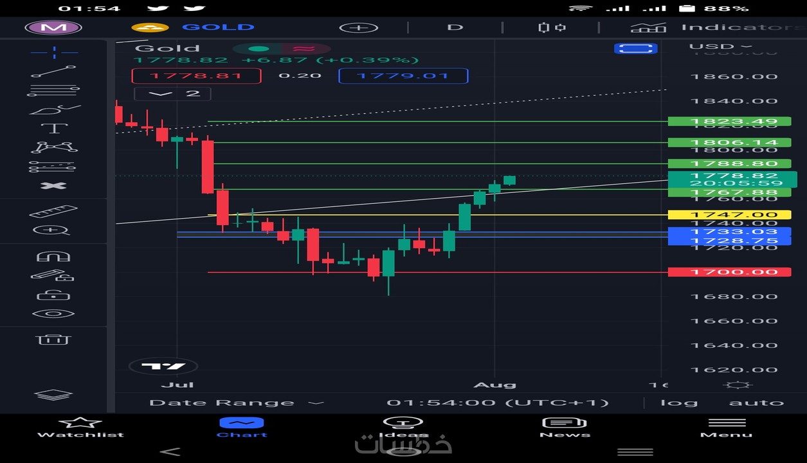Select the text annotation tool
This screenshot has width=807, height=463.
(x=55, y=127)
